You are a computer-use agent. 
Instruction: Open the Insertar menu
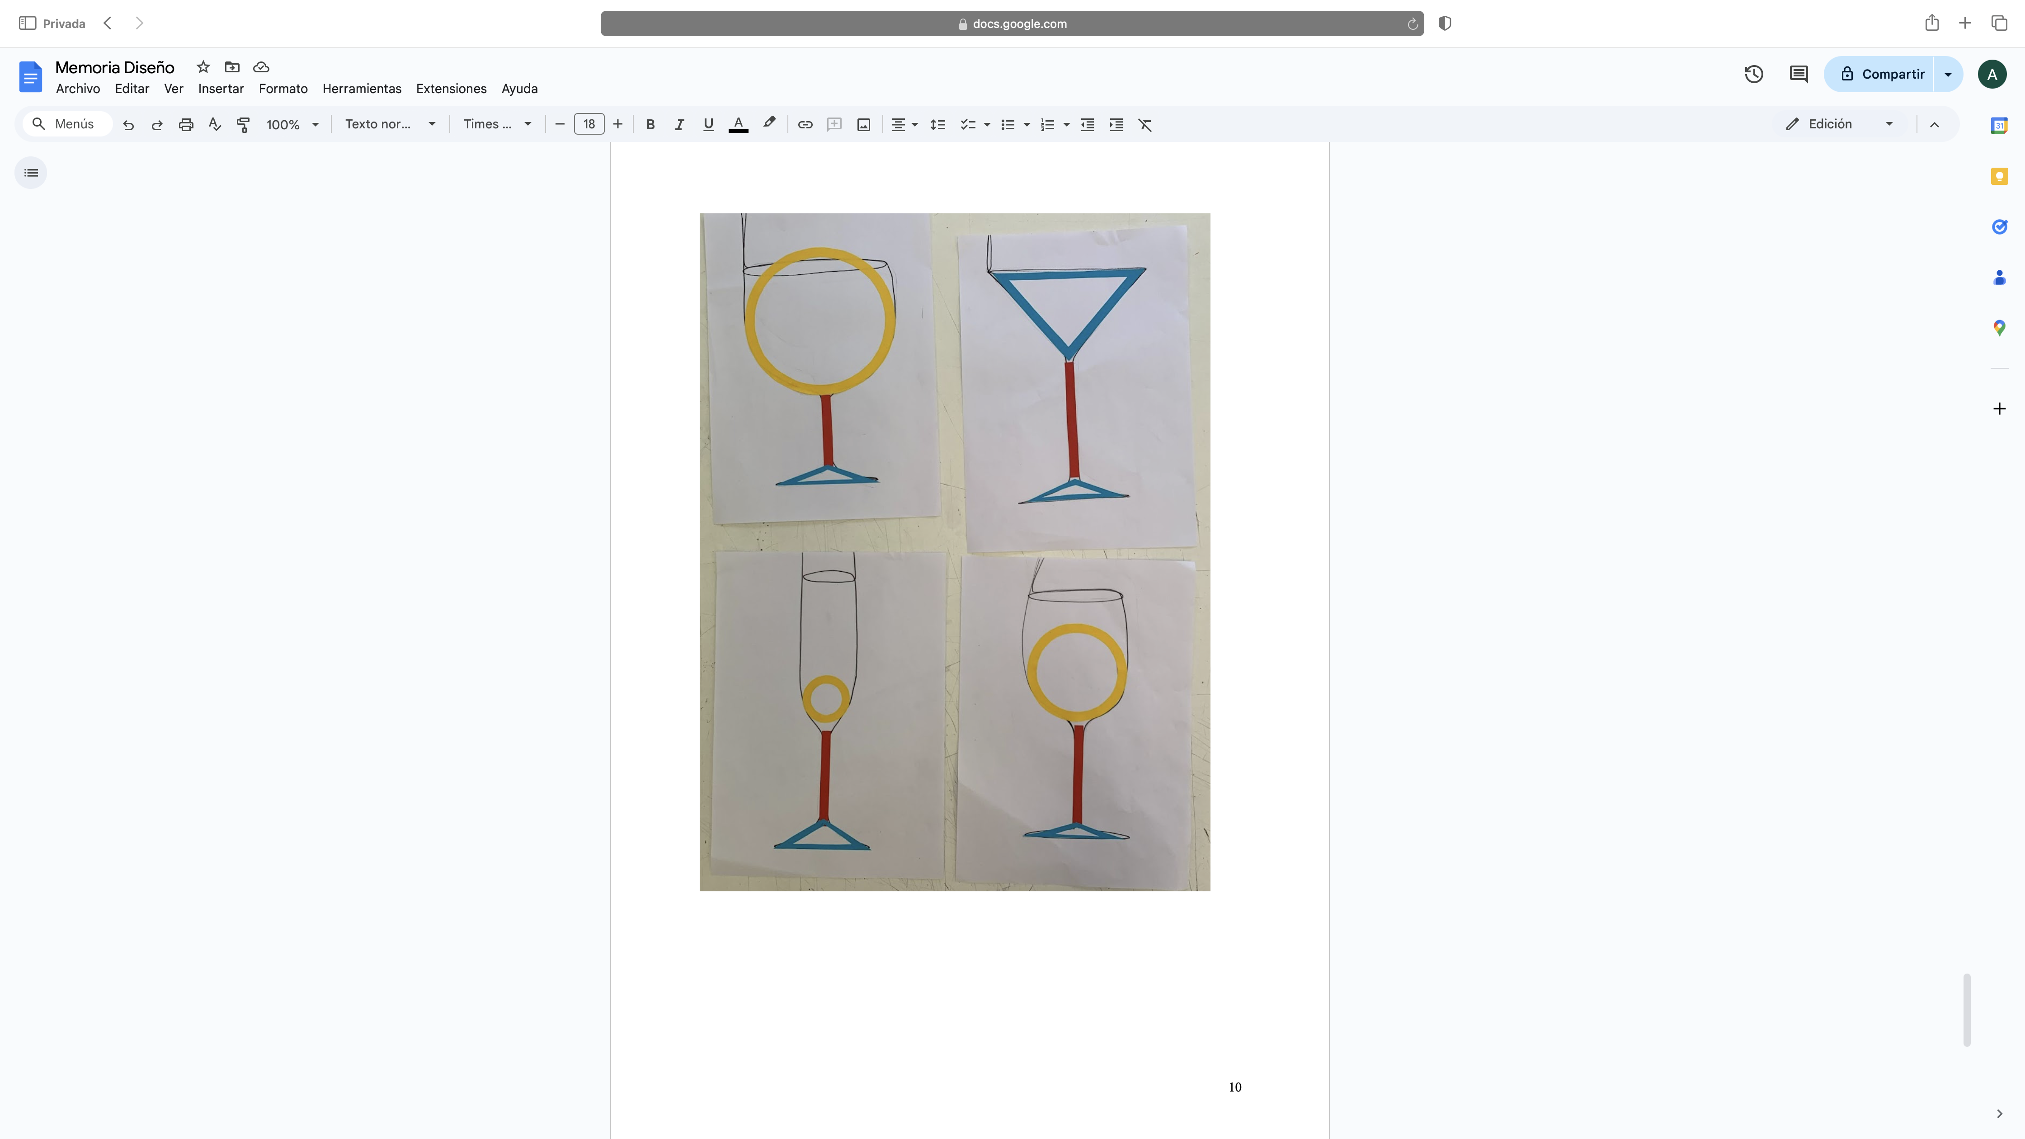pyautogui.click(x=221, y=89)
